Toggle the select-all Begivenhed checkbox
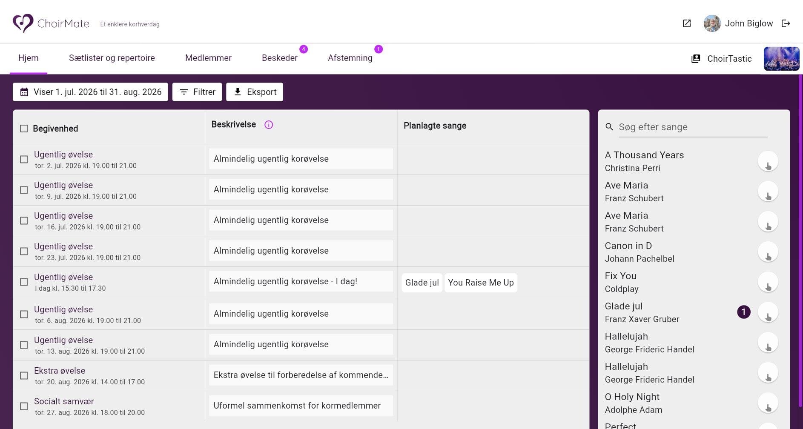This screenshot has width=803, height=429. 24,129
